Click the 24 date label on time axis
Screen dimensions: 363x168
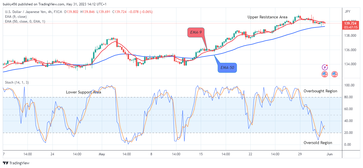(x=52, y=154)
